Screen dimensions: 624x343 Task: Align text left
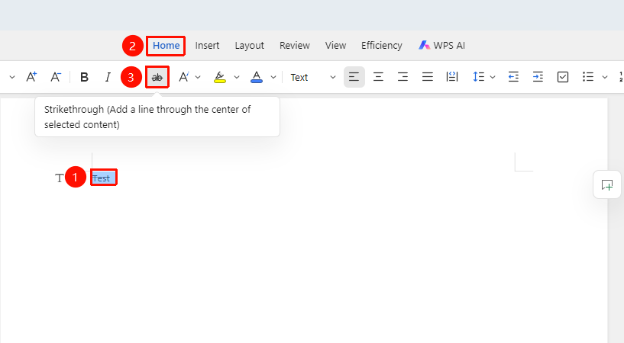pyautogui.click(x=354, y=77)
